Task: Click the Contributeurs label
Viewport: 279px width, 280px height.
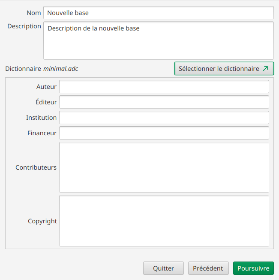Action: coord(36,167)
